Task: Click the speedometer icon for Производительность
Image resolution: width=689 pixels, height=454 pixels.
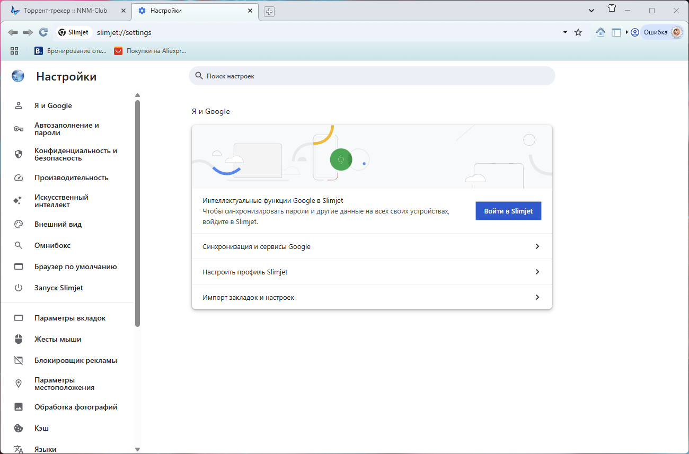Action: click(19, 178)
